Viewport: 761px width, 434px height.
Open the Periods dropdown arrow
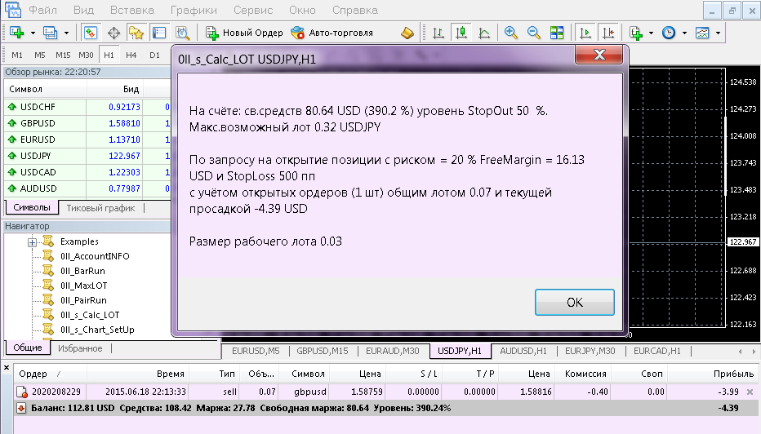(x=684, y=33)
